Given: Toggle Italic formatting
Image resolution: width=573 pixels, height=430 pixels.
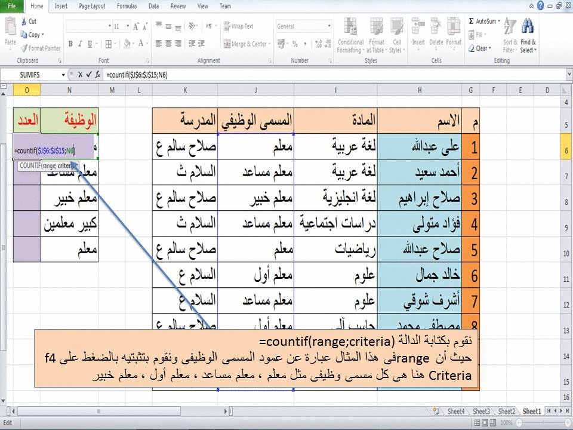Looking at the screenshot, I should pyautogui.click(x=79, y=44).
